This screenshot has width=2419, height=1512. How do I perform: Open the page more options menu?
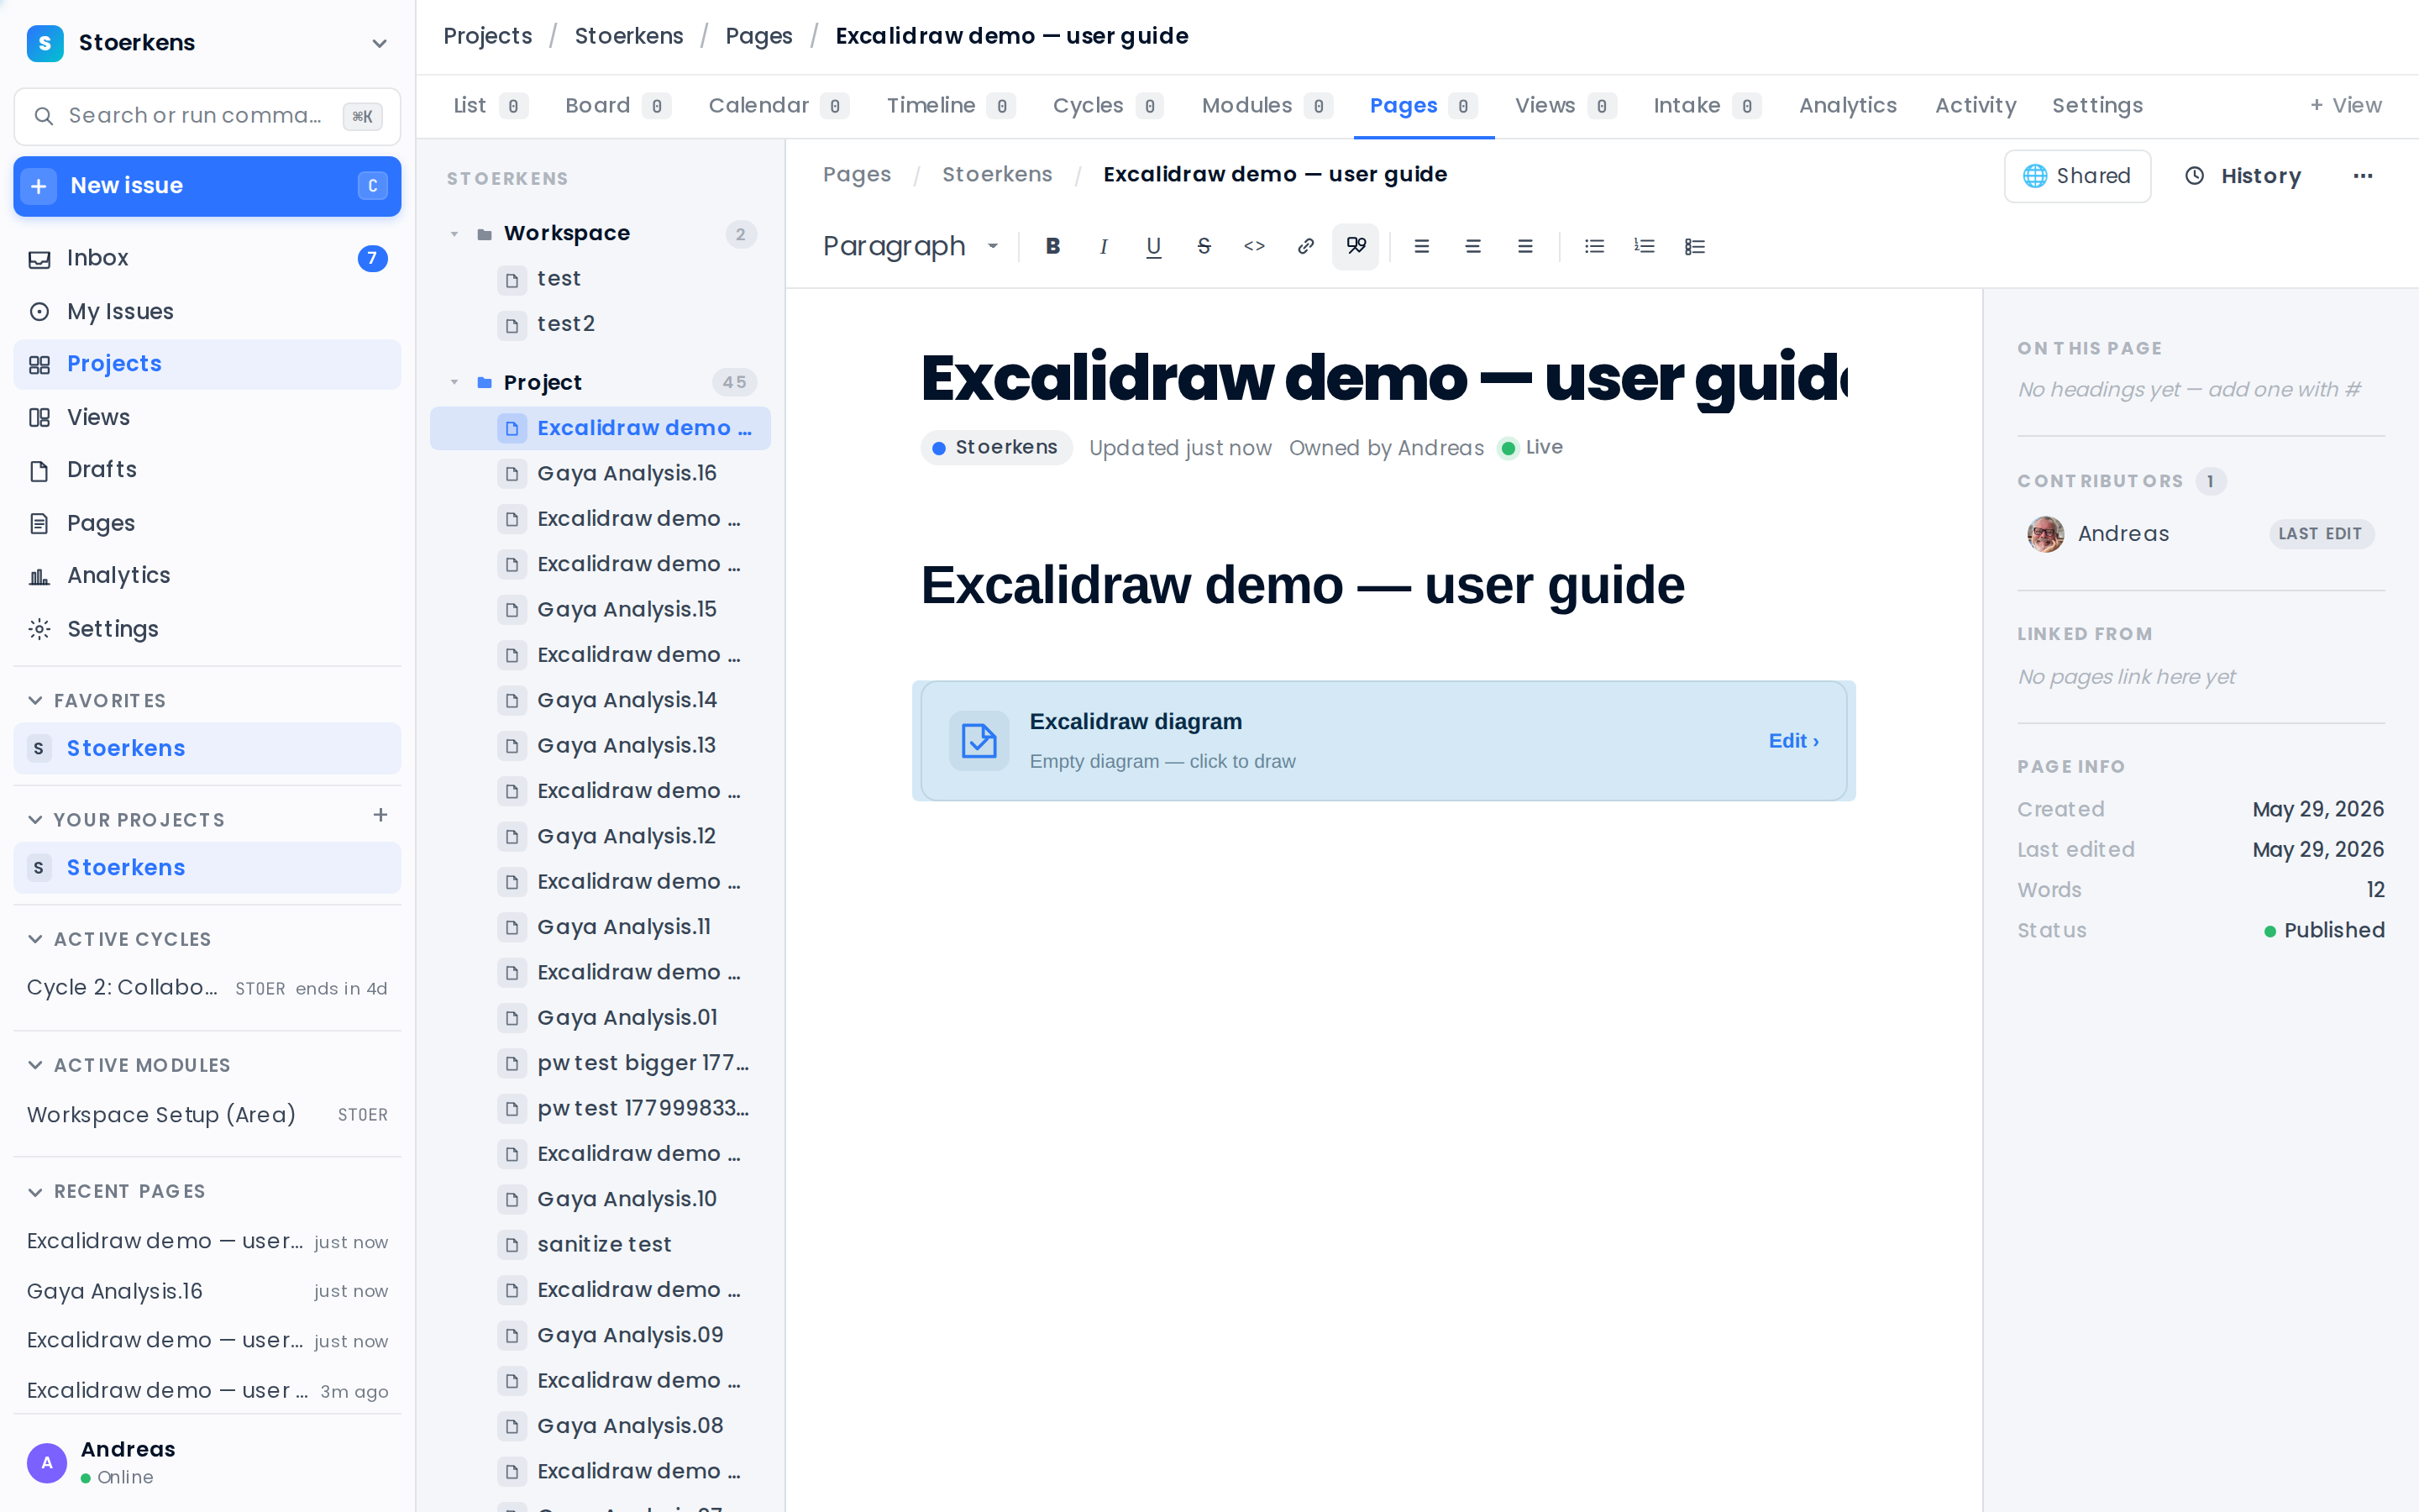point(2363,176)
